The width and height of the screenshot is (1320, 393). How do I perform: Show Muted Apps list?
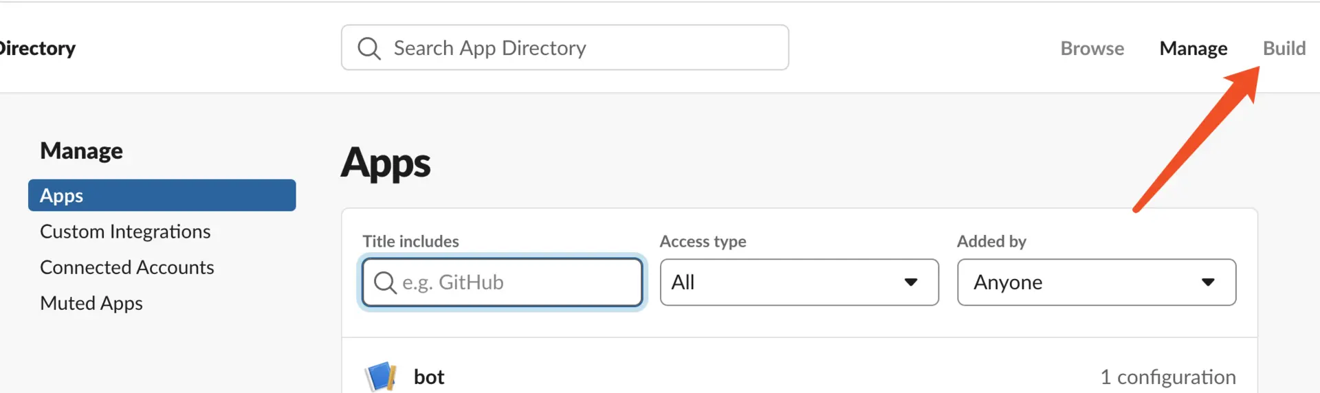tap(91, 303)
